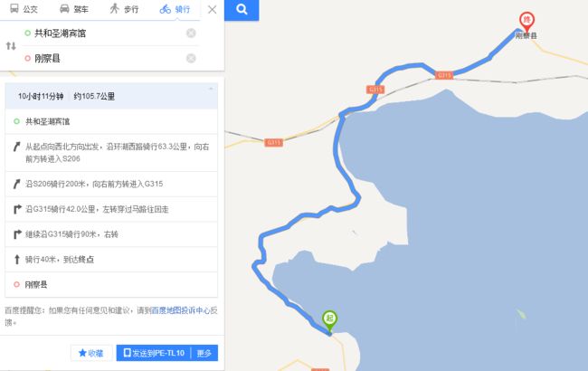Image resolution: width=588 pixels, height=371 pixels.
Task: Click the 共和圣湖宾馆 start input field
Action: point(107,33)
